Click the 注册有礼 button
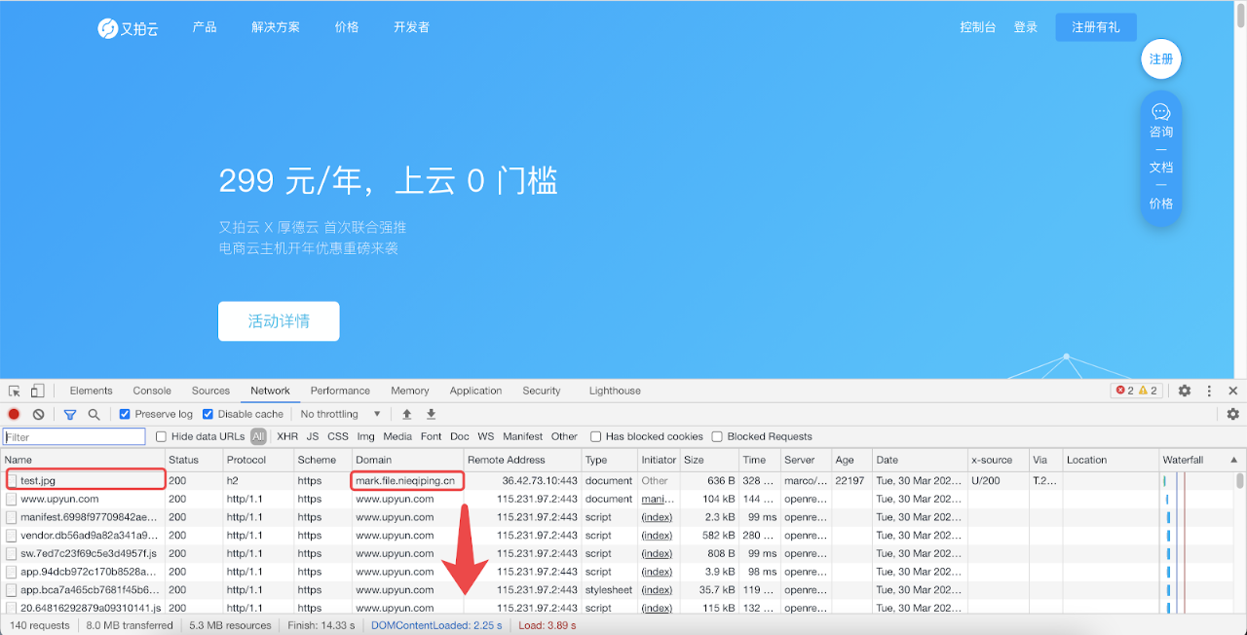Screen dimensions: 1247x635 pyautogui.click(x=1096, y=27)
